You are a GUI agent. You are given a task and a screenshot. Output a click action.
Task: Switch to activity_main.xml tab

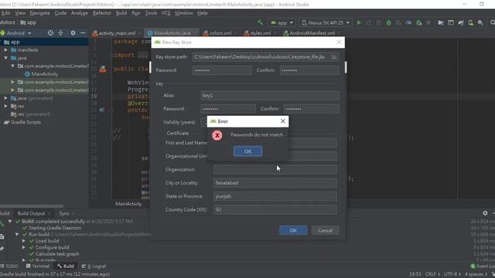point(117,33)
